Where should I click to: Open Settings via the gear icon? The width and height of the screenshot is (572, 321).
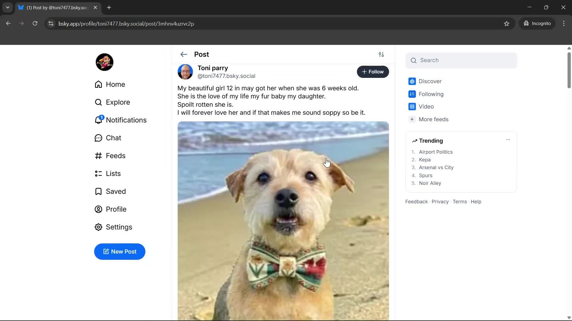click(x=119, y=227)
